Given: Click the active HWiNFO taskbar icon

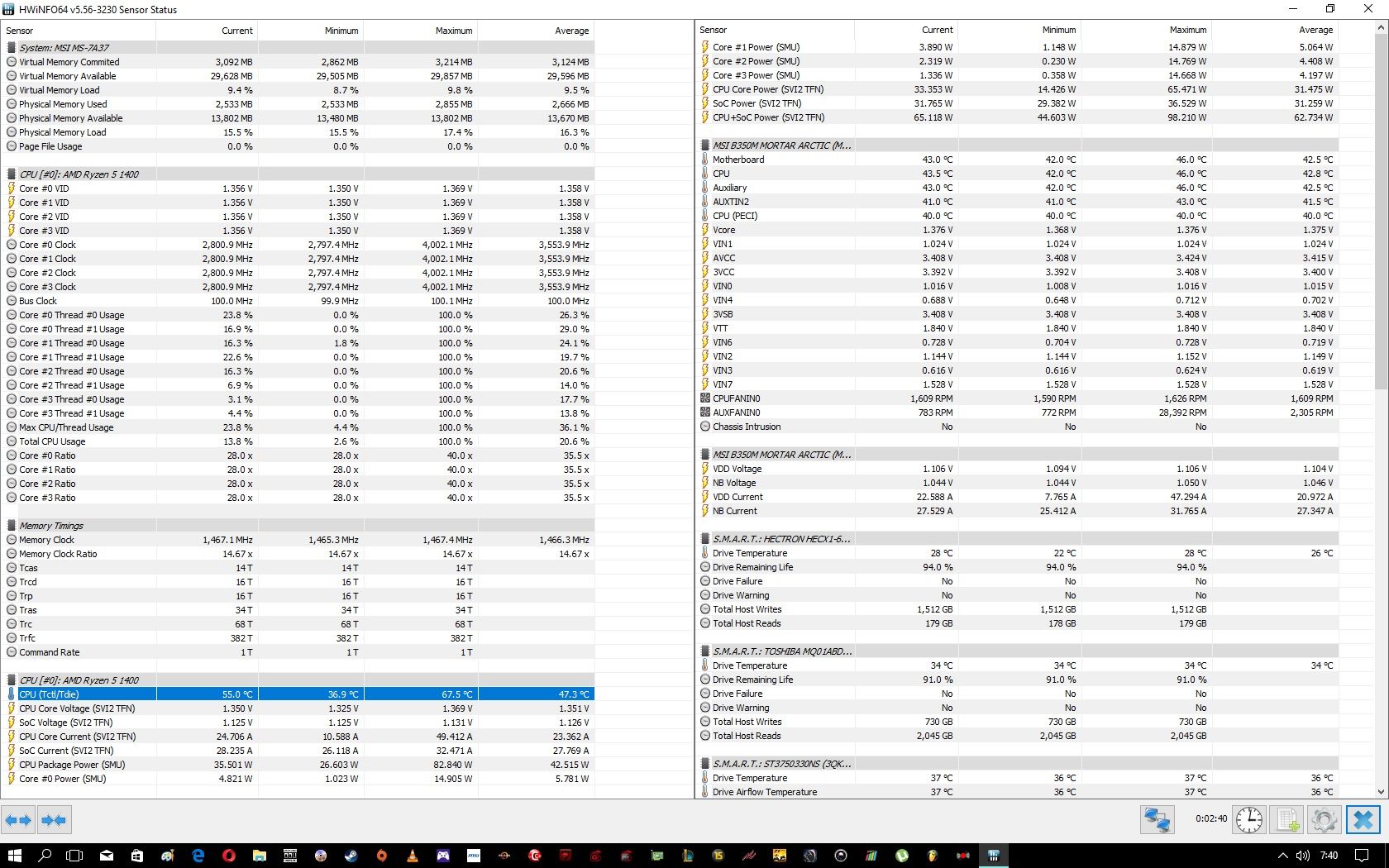Looking at the screenshot, I should [994, 856].
